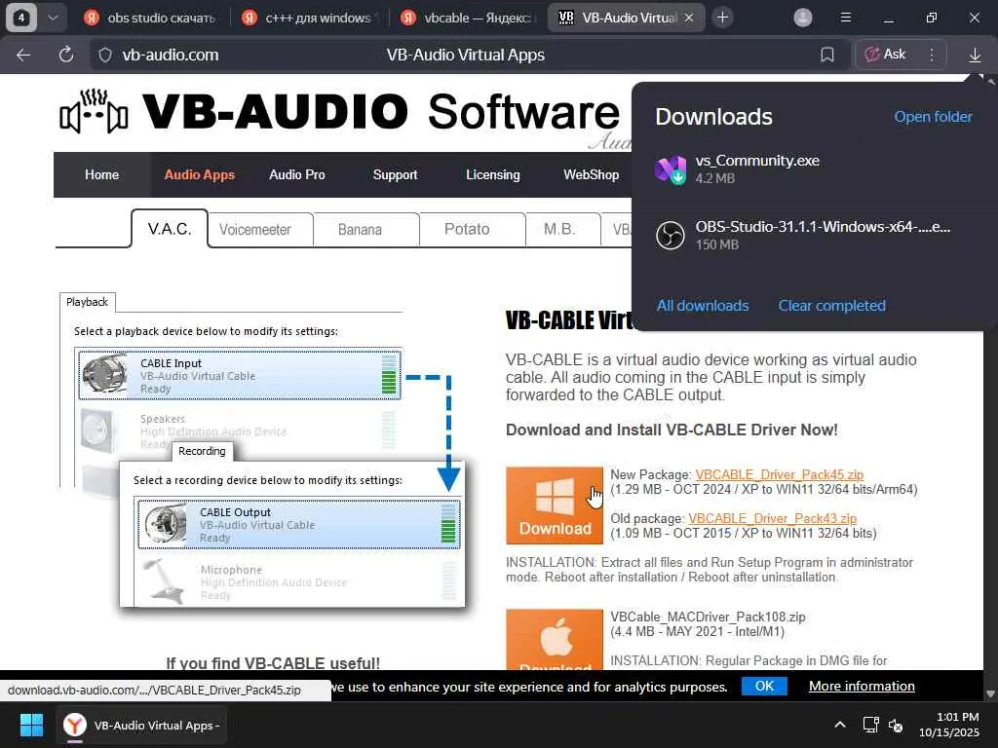Click the vb-audio.com address field

(x=170, y=56)
